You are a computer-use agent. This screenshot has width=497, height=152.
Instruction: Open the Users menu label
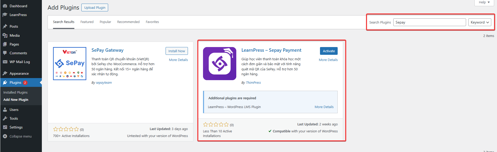[x=14, y=110]
